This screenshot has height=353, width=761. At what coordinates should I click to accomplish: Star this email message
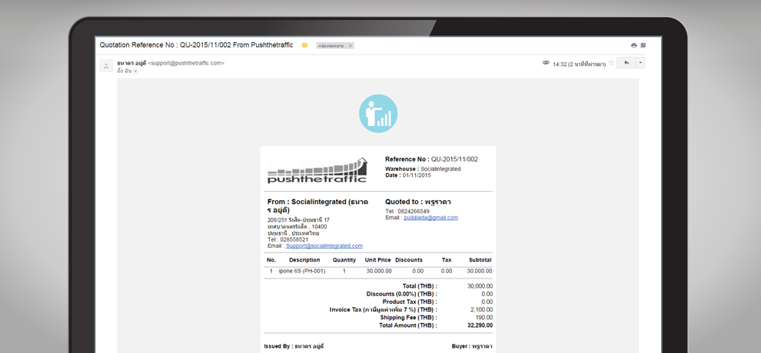point(612,63)
